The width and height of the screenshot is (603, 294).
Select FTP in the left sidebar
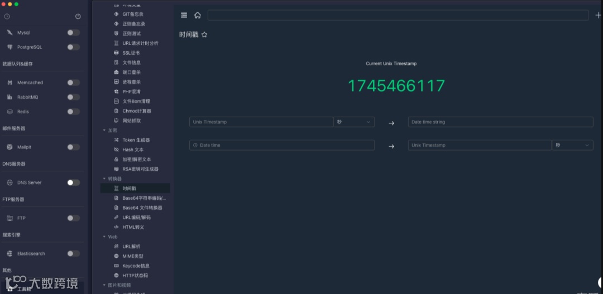[x=21, y=218]
